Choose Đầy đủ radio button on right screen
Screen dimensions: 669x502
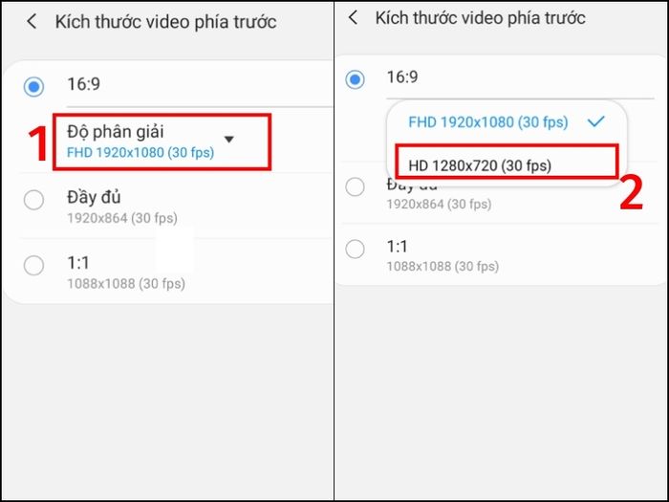click(x=355, y=186)
